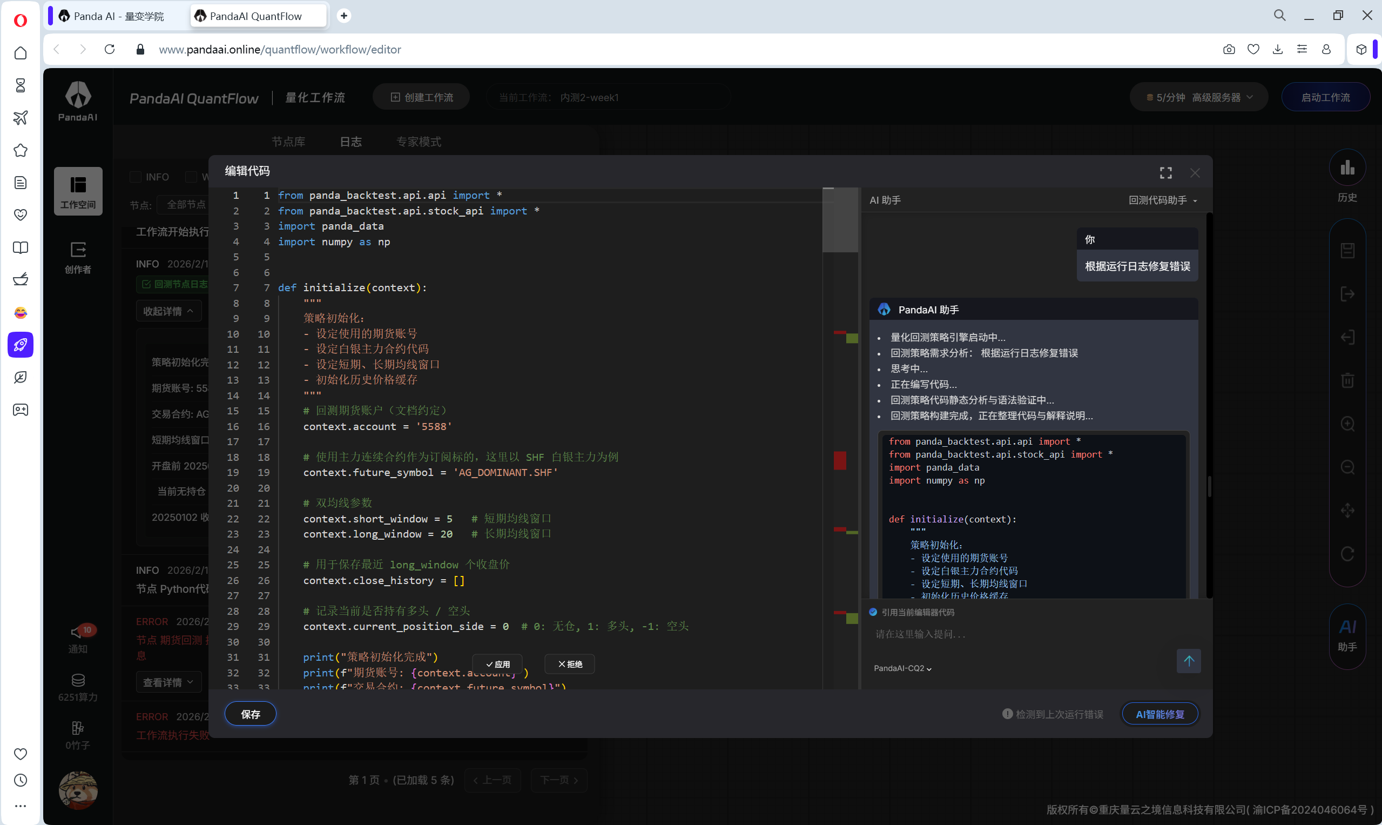Click the 量化工作流 heading text

pos(315,97)
